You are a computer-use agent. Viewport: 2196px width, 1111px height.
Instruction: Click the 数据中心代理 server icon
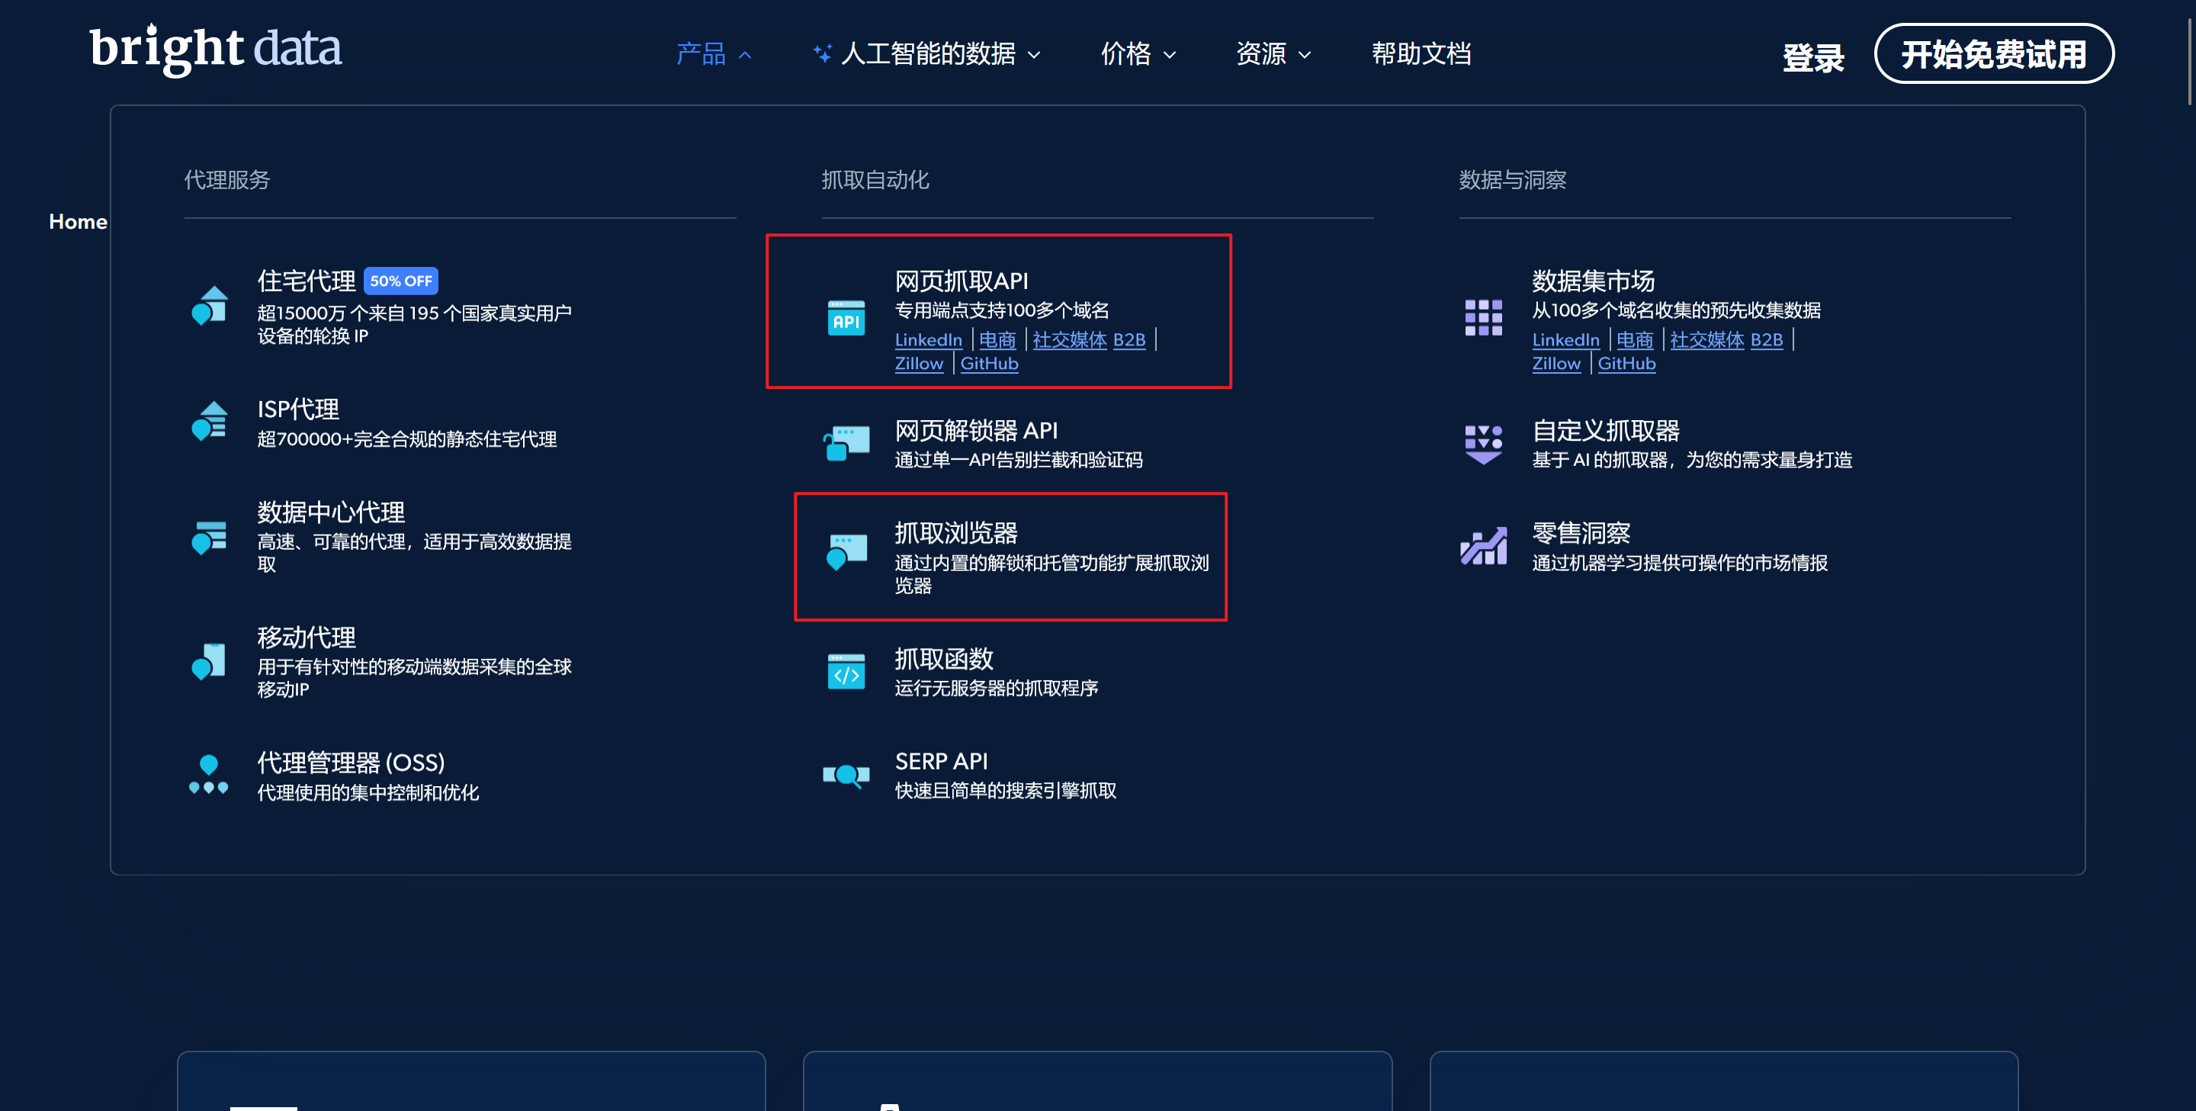point(210,536)
